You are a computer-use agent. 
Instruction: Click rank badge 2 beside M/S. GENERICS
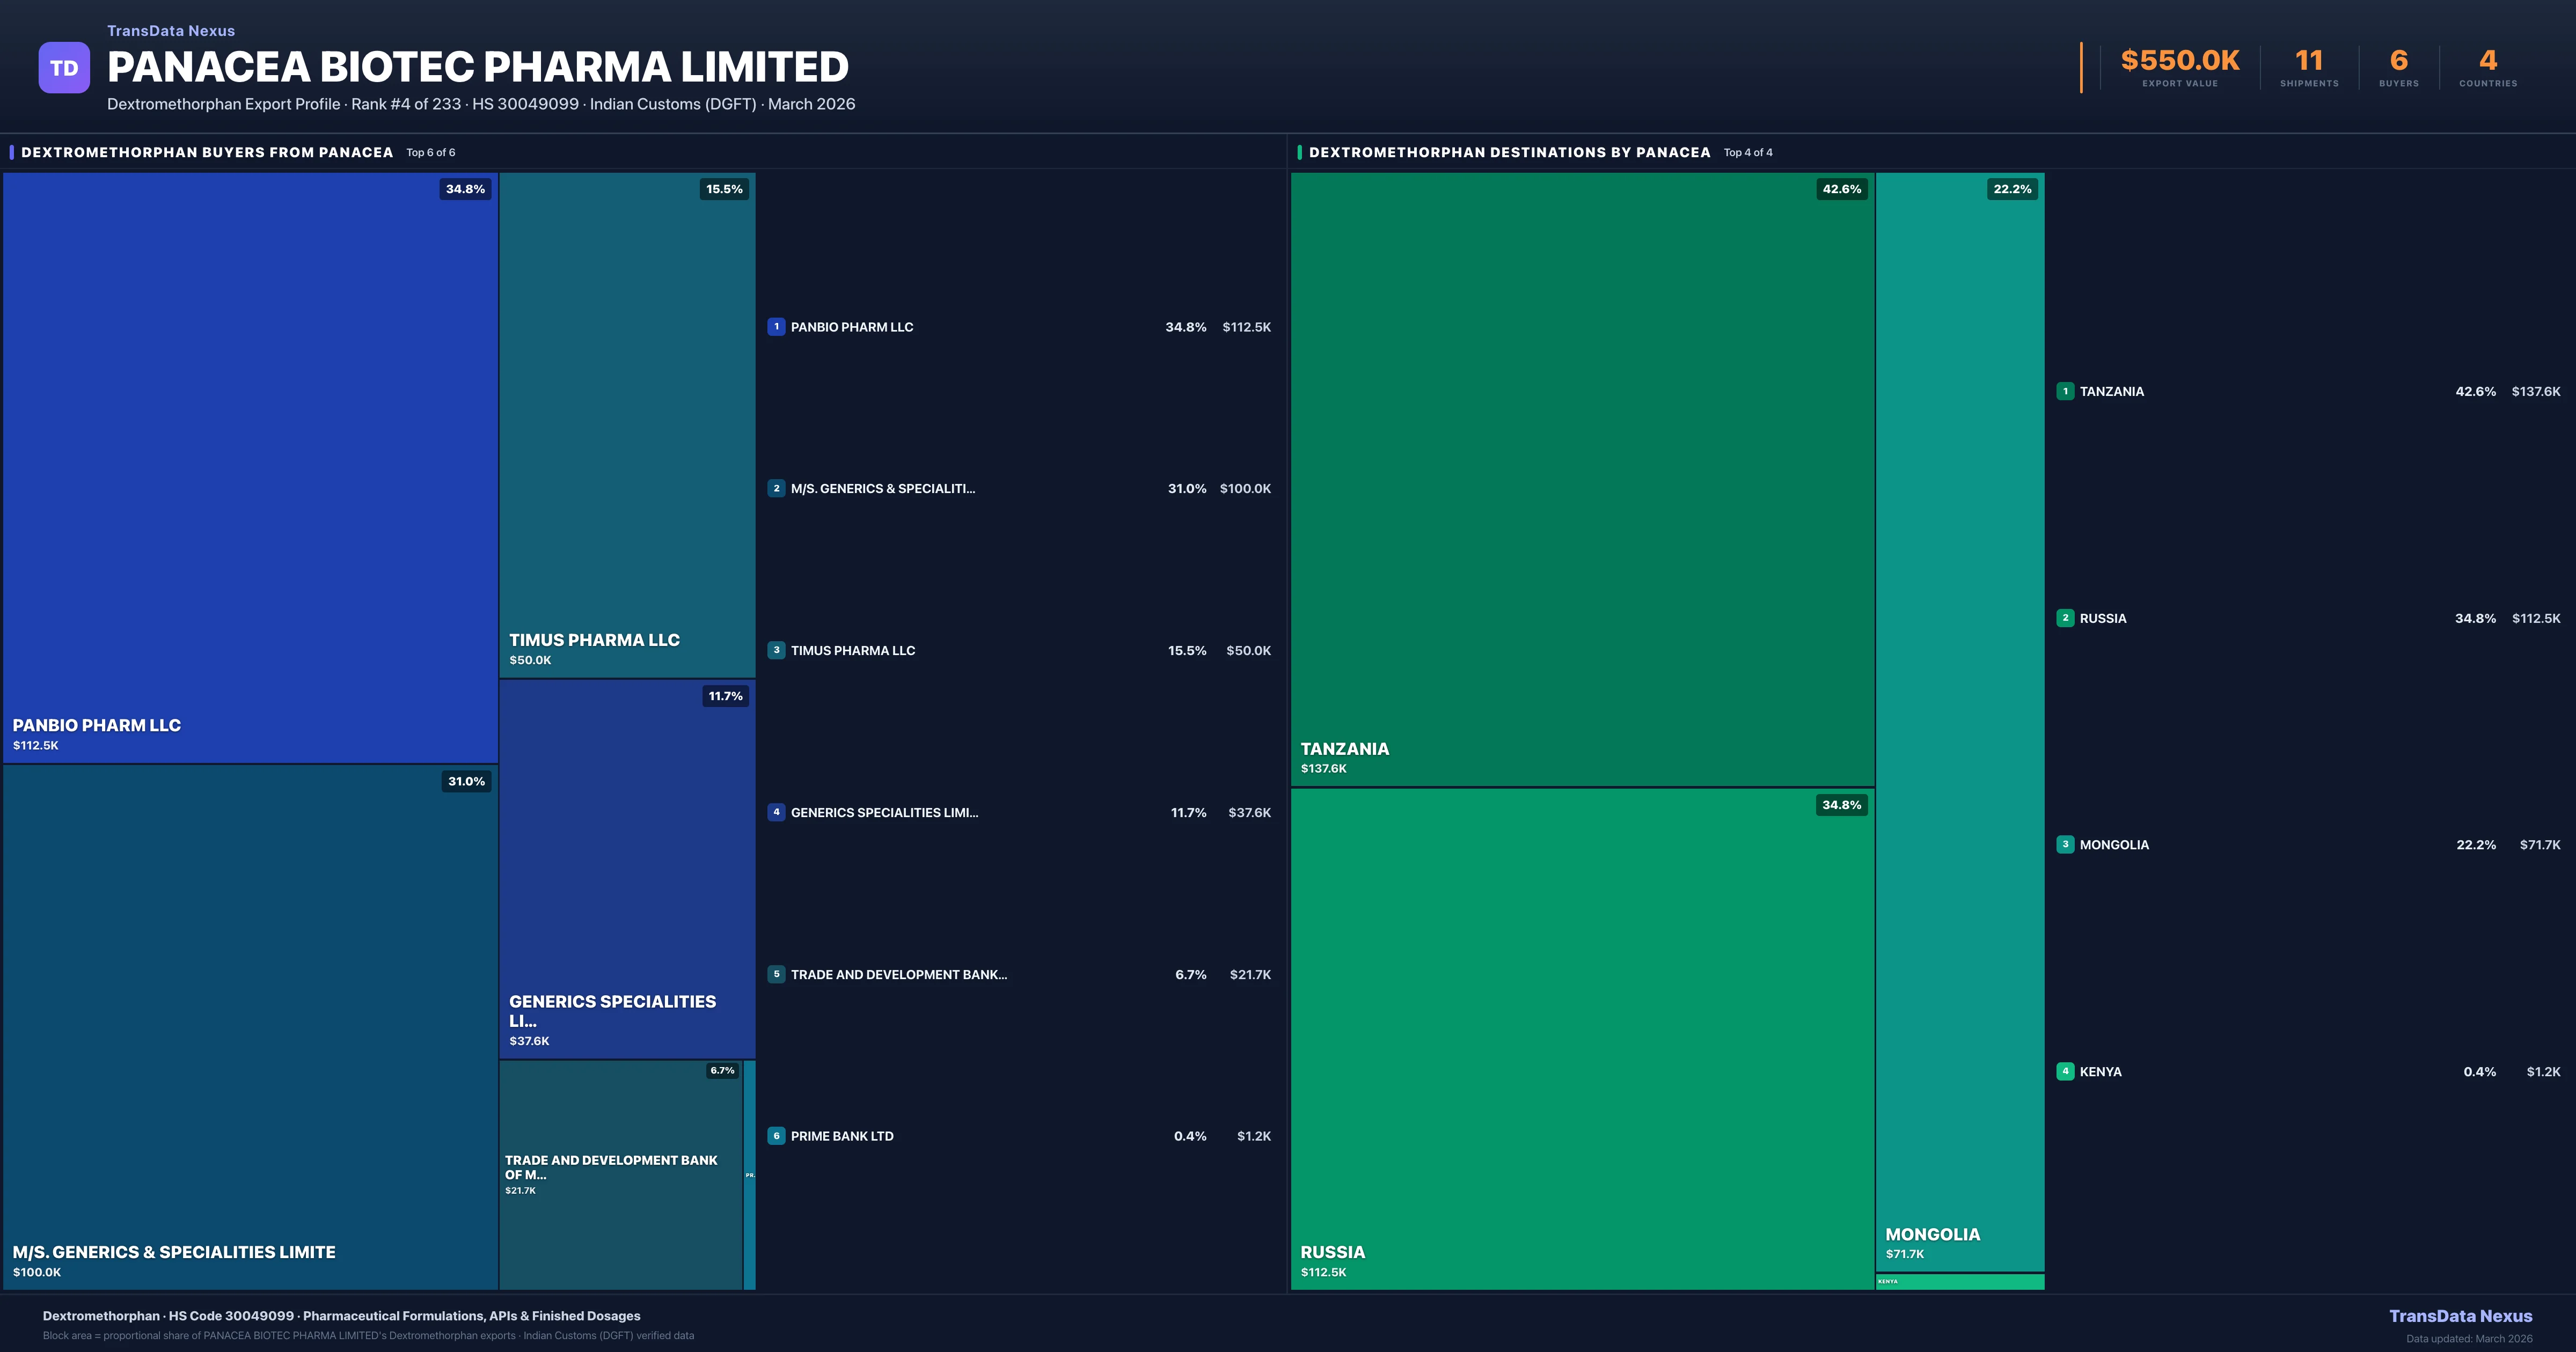click(x=776, y=489)
